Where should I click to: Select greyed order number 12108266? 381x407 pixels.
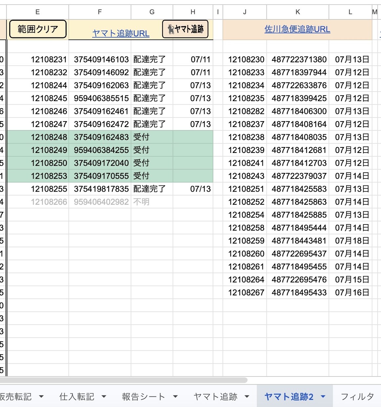tap(38, 202)
